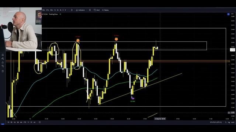Set range to 1Y
The image size is (236, 132).
click(28, 122)
